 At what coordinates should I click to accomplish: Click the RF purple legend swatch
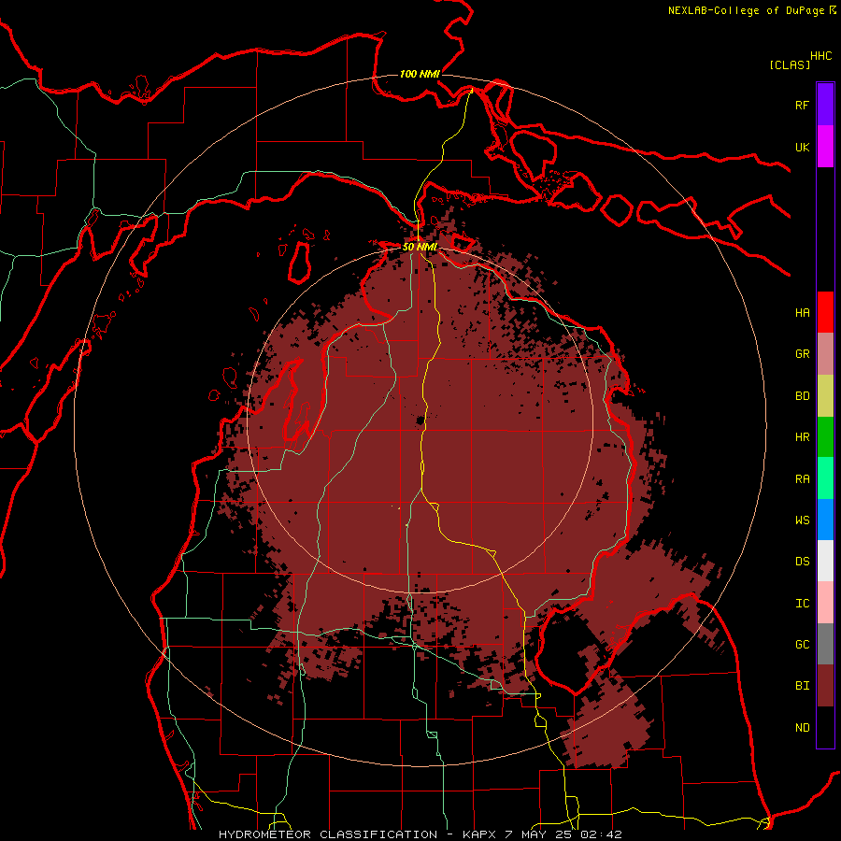[825, 105]
